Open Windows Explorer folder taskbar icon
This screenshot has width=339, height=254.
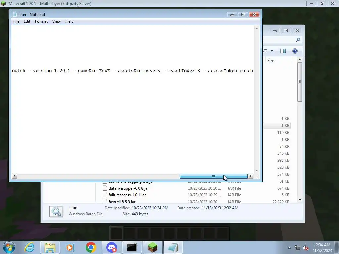pos(50,247)
